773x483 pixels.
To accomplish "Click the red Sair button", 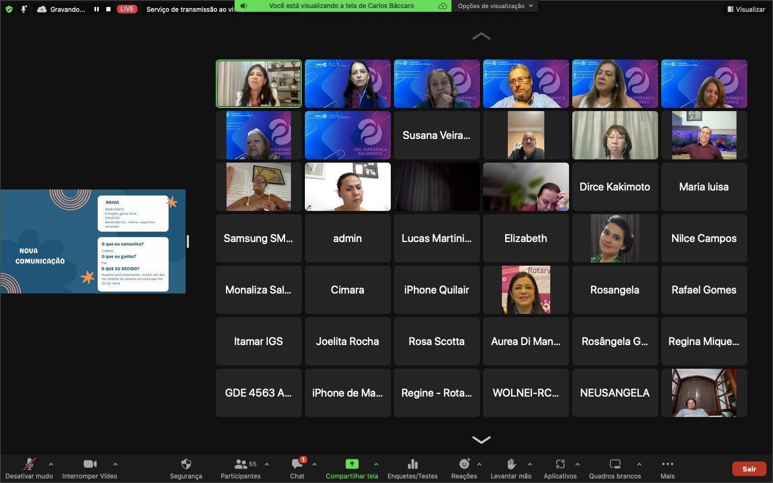I will 749,469.
